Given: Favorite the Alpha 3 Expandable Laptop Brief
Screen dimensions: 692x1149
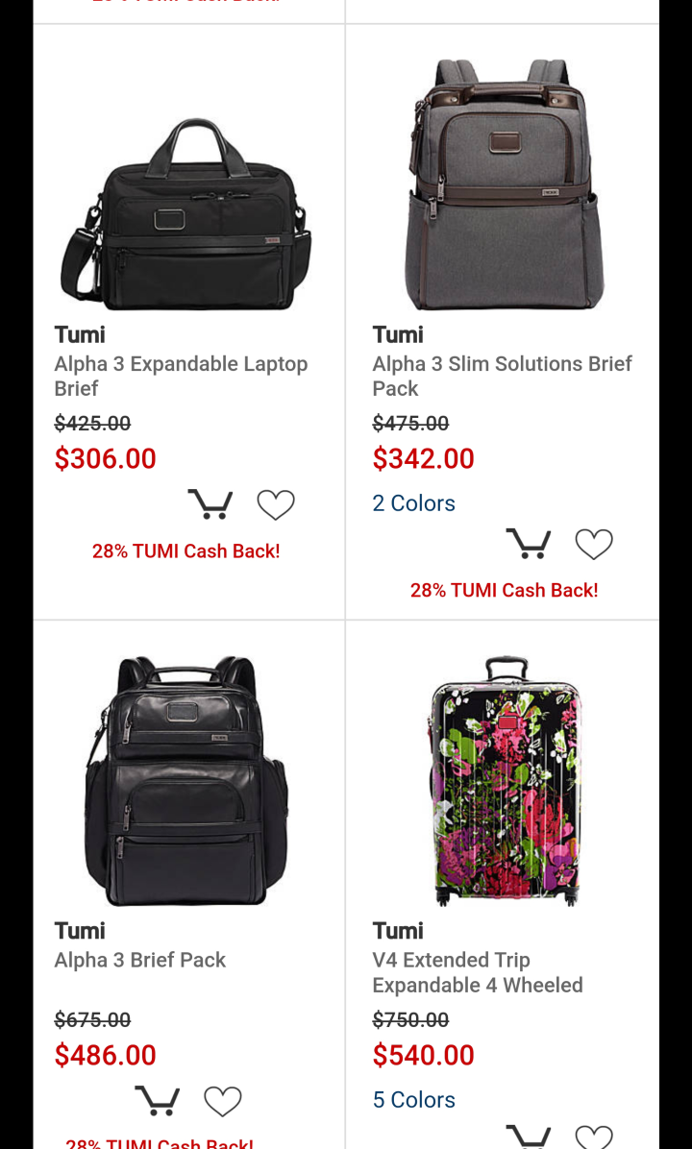Looking at the screenshot, I should (276, 505).
